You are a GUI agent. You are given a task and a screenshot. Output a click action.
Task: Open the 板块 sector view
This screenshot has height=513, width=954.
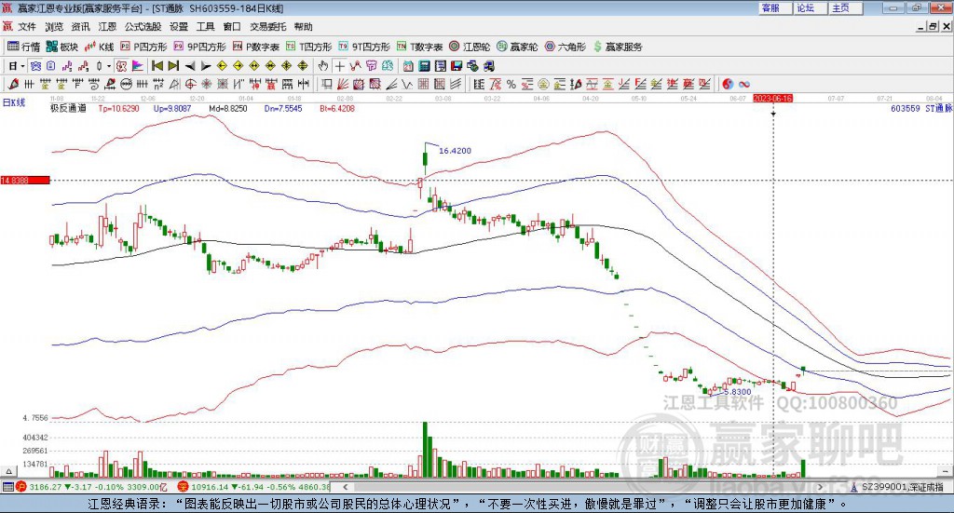click(x=62, y=47)
